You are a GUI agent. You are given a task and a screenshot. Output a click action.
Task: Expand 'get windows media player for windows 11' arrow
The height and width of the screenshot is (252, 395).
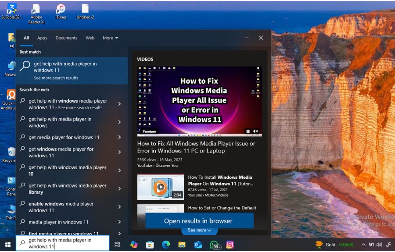[x=119, y=152]
